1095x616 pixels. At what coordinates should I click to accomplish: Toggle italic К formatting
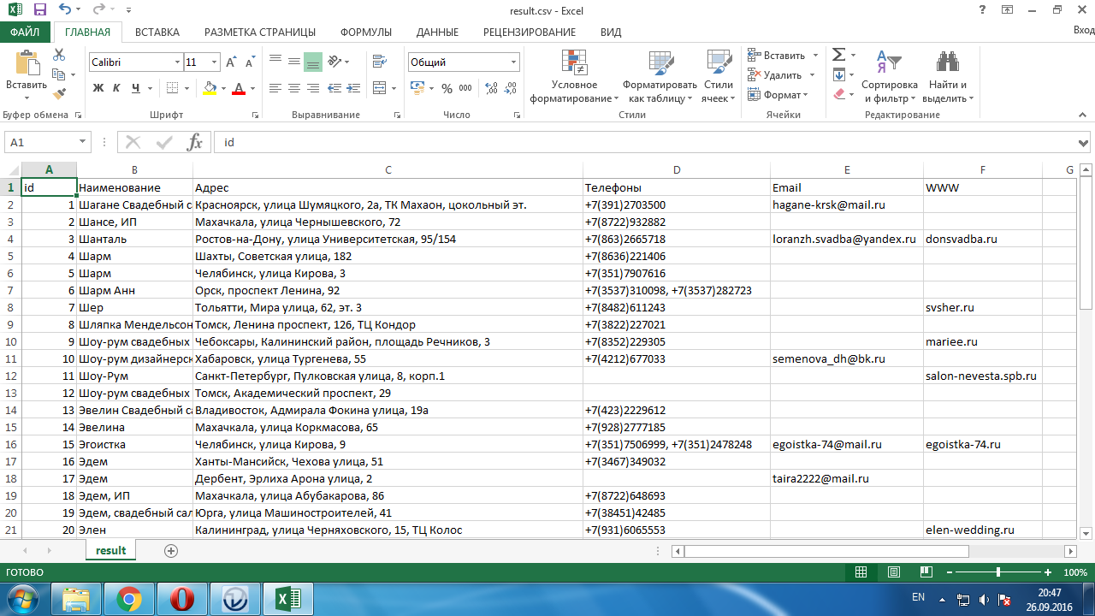[117, 88]
